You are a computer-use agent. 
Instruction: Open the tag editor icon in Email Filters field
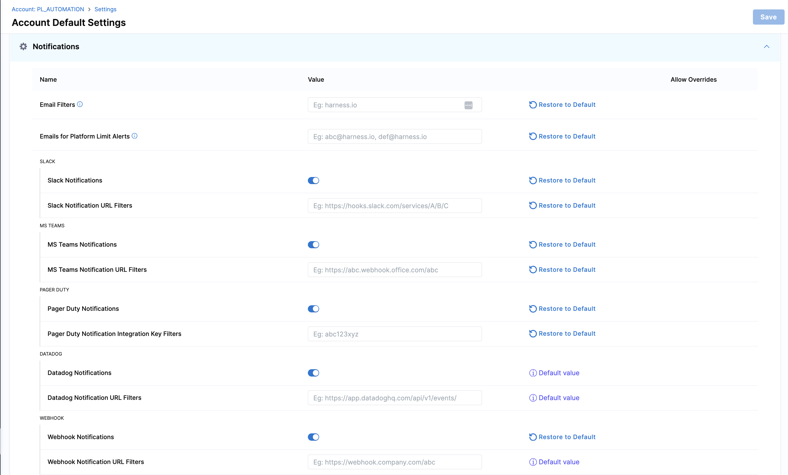[468, 105]
